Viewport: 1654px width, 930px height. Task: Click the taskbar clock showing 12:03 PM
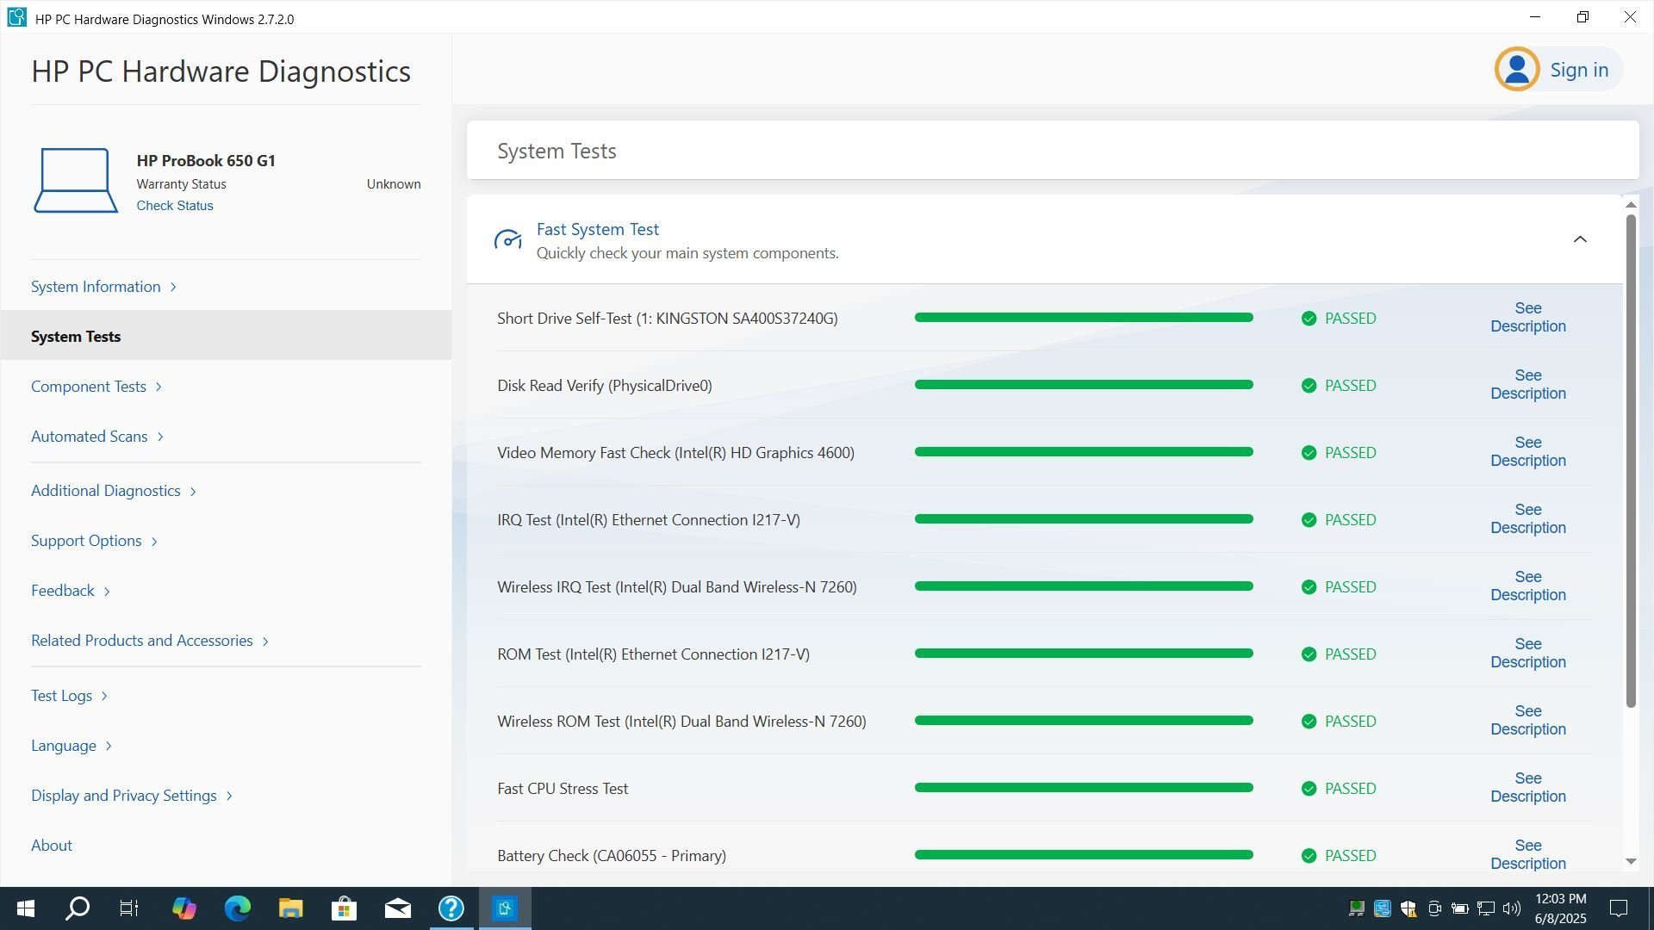point(1560,908)
